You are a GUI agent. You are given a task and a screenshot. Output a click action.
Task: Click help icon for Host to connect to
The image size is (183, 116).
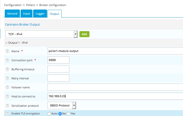pyautogui.click(x=7, y=96)
